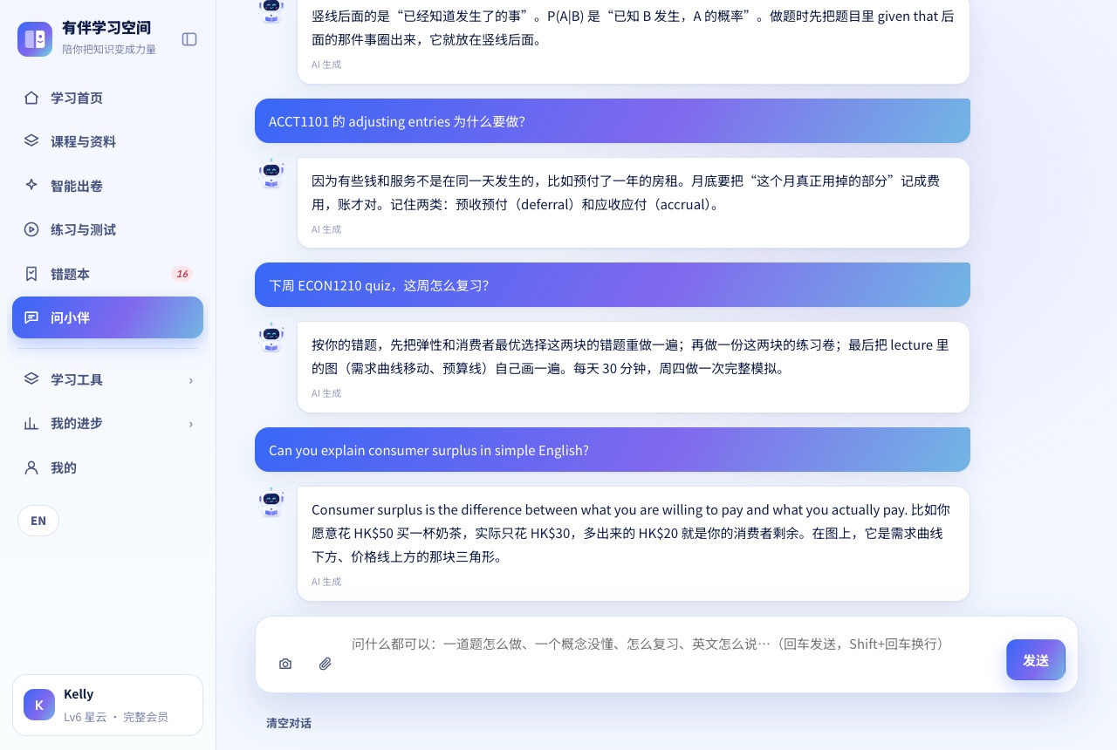This screenshot has width=1117, height=750.
Task: Open 智能出卷 in the sidebar
Action: tap(107, 186)
